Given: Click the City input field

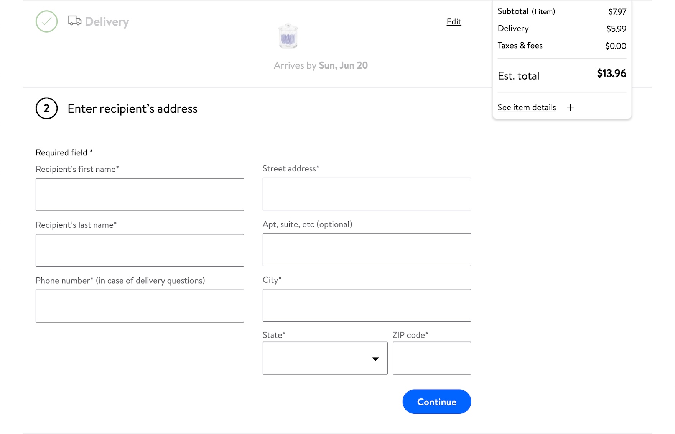Looking at the screenshot, I should (367, 305).
